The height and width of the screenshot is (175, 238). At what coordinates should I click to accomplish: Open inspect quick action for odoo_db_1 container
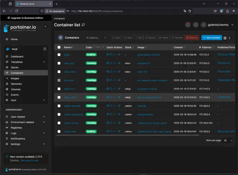click(x=111, y=63)
